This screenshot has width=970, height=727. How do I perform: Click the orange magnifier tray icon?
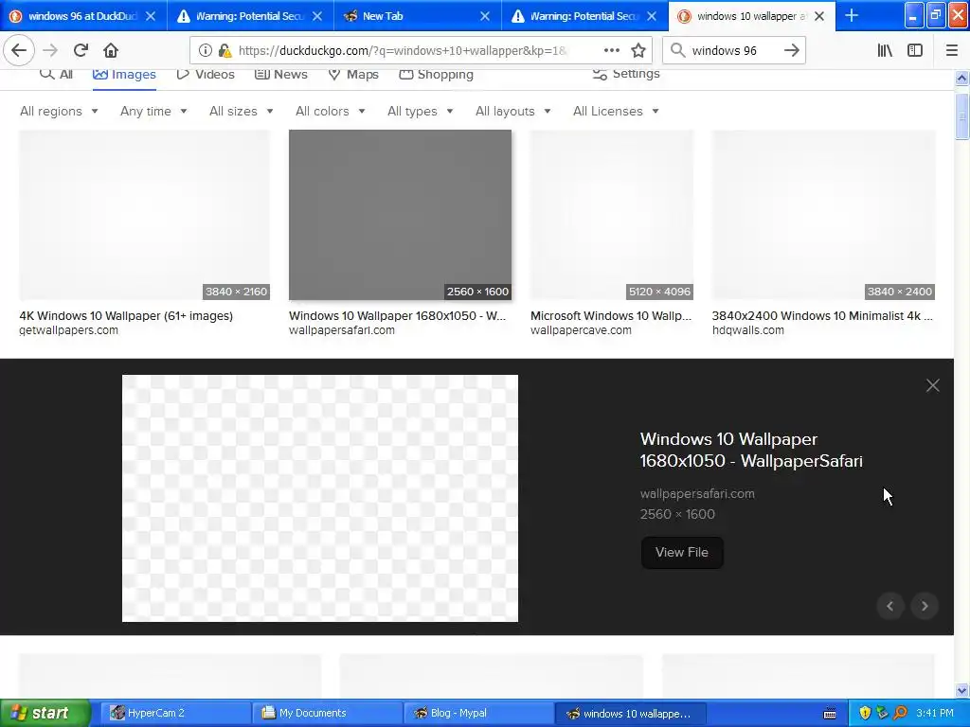tap(901, 714)
